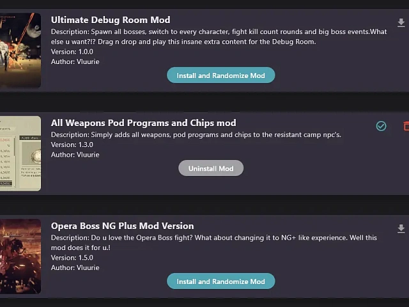Click the installed checkmark icon on All Weapons mod
The height and width of the screenshot is (307, 409).
(x=381, y=126)
